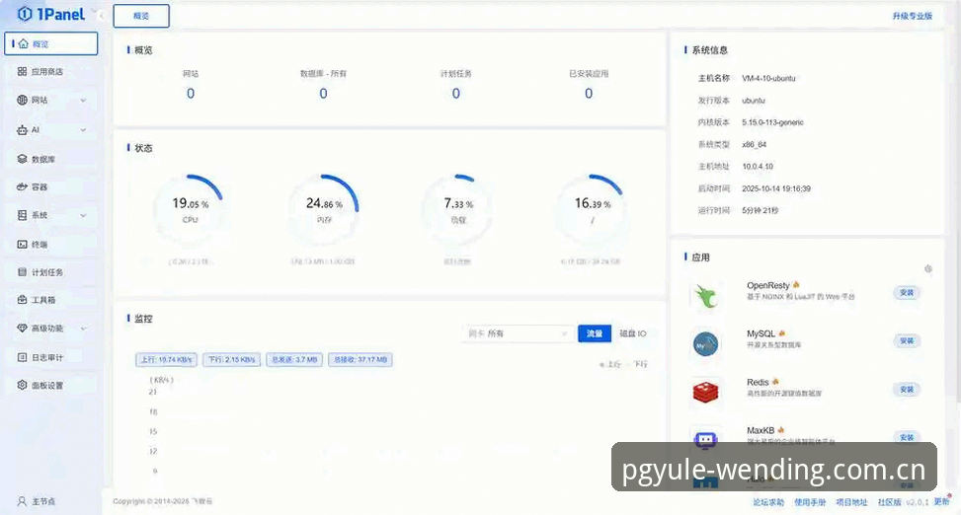Select the 磁盘 IO monitor tab
The width and height of the screenshot is (961, 515).
pyautogui.click(x=632, y=333)
